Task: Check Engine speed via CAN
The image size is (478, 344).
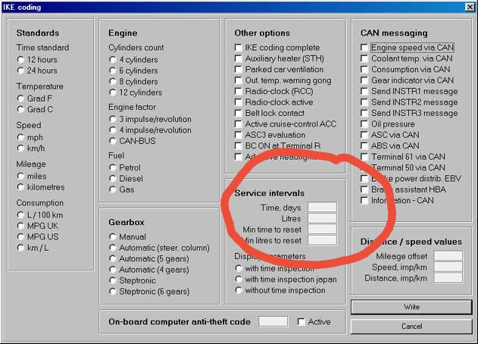Action: point(364,47)
